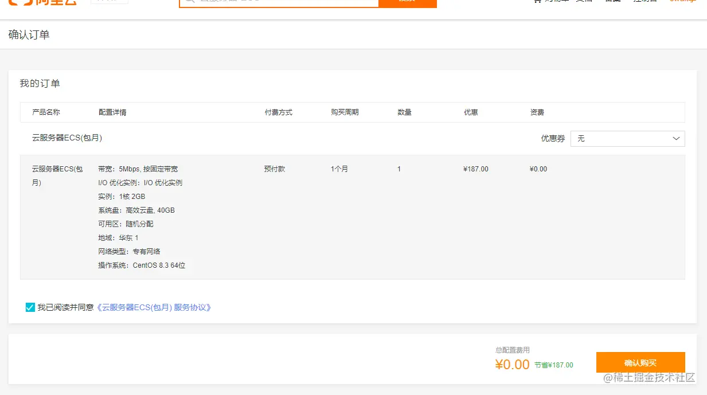Screen dimensions: 707x395
Task: Click the 付费方式 column header
Action: [x=279, y=112]
